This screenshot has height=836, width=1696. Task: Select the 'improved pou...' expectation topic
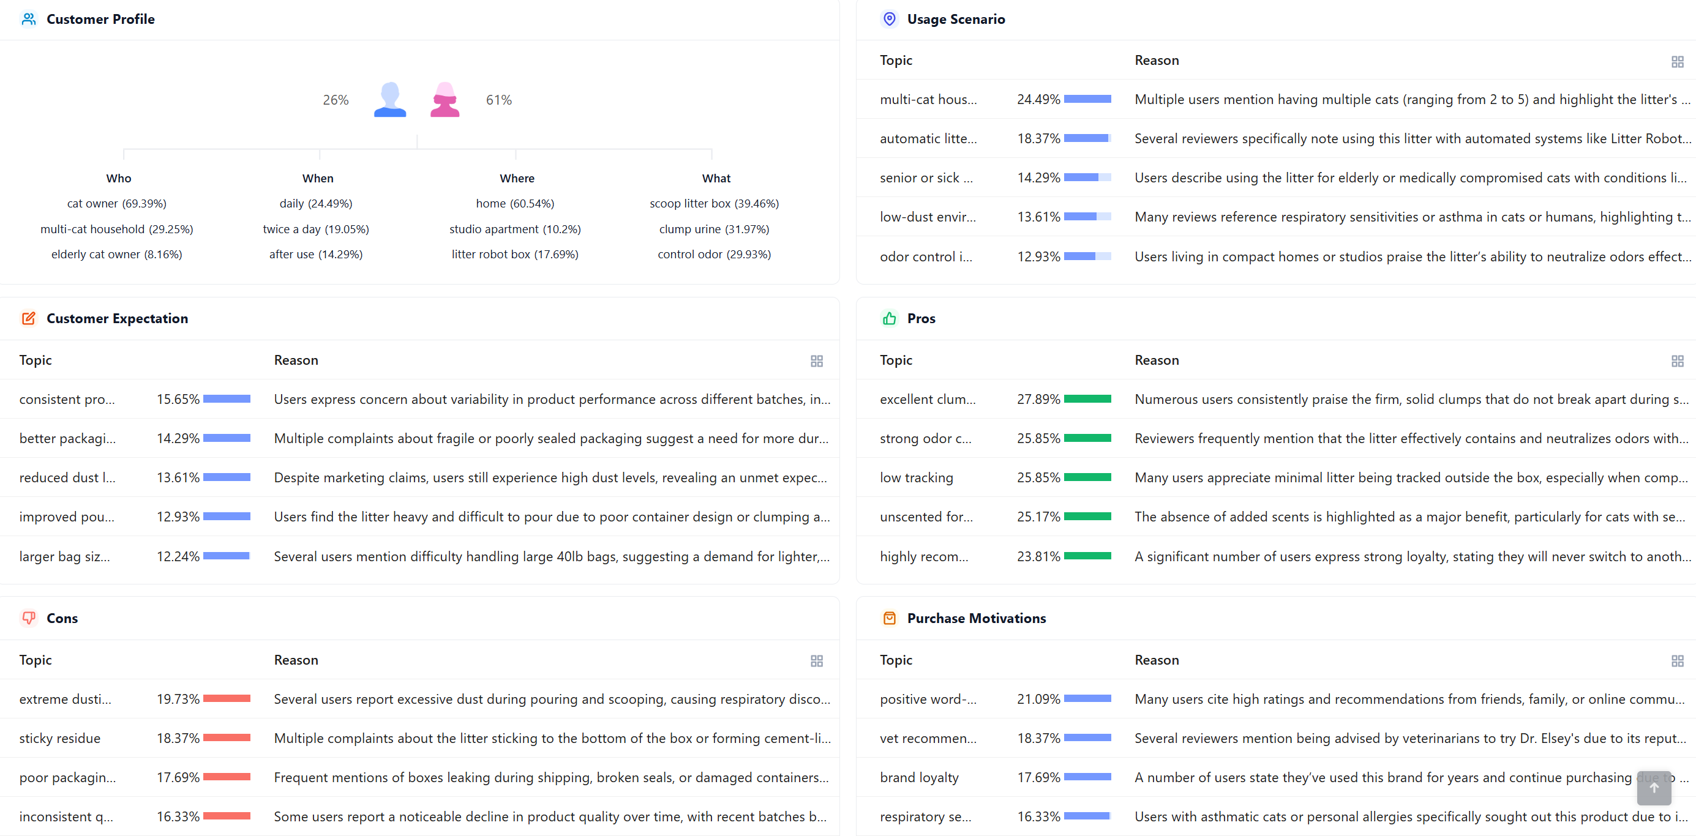click(67, 517)
